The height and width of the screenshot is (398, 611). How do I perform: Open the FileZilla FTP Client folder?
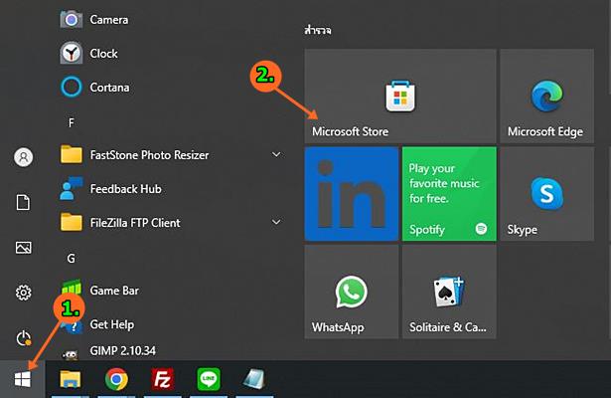(x=172, y=223)
